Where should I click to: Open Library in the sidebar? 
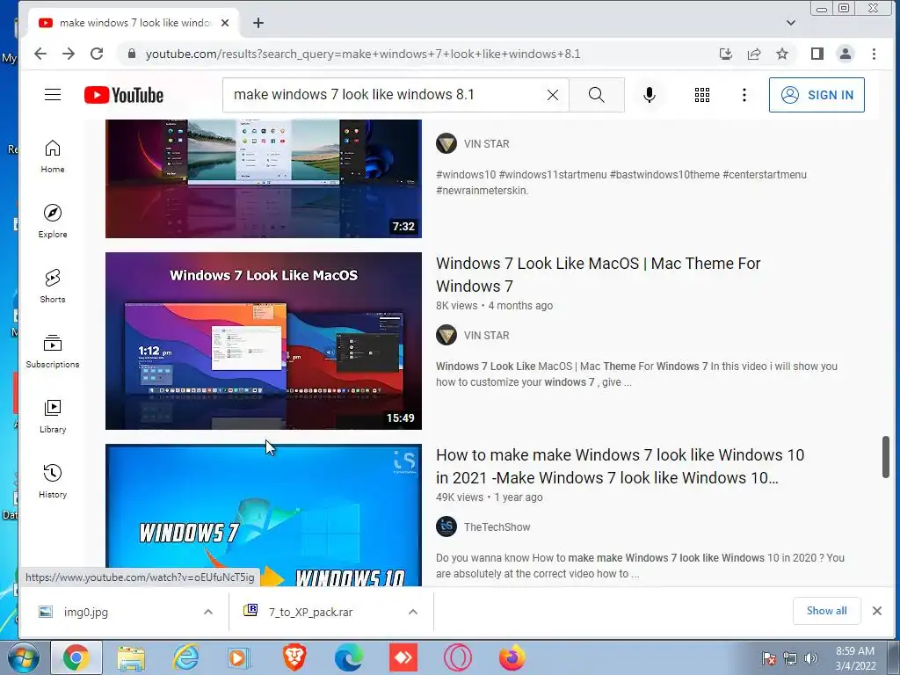53,416
